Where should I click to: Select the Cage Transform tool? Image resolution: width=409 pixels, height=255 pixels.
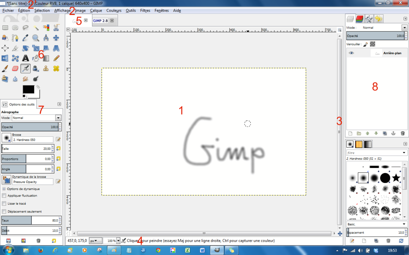[15, 58]
